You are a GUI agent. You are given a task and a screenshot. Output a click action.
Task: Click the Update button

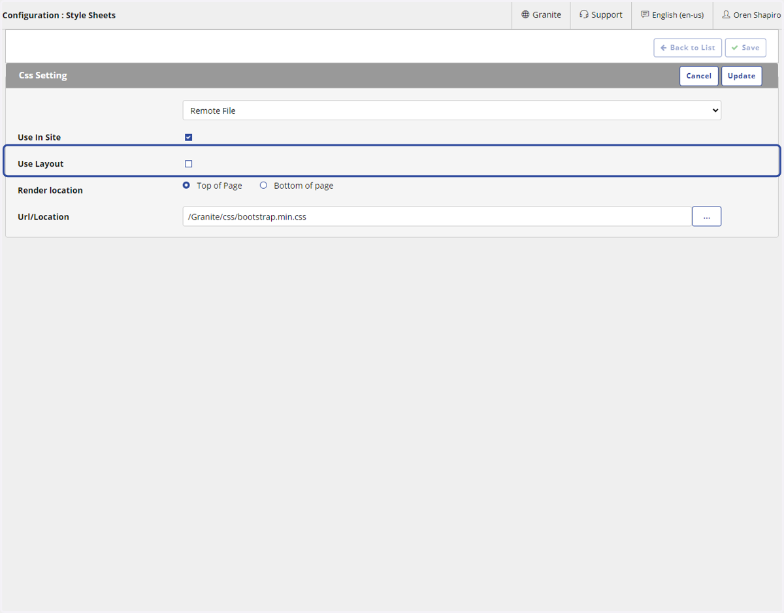point(742,76)
